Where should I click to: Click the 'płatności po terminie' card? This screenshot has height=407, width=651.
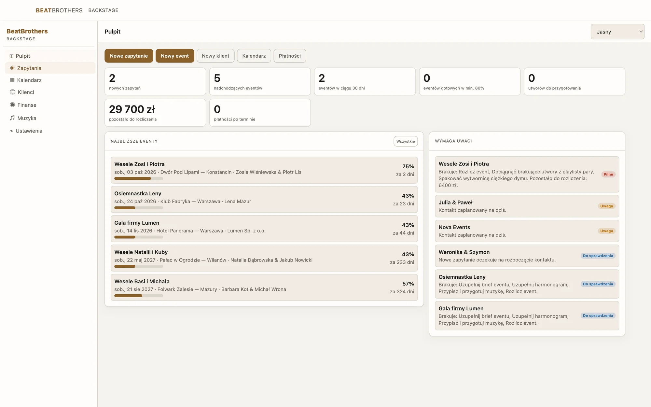(260, 113)
